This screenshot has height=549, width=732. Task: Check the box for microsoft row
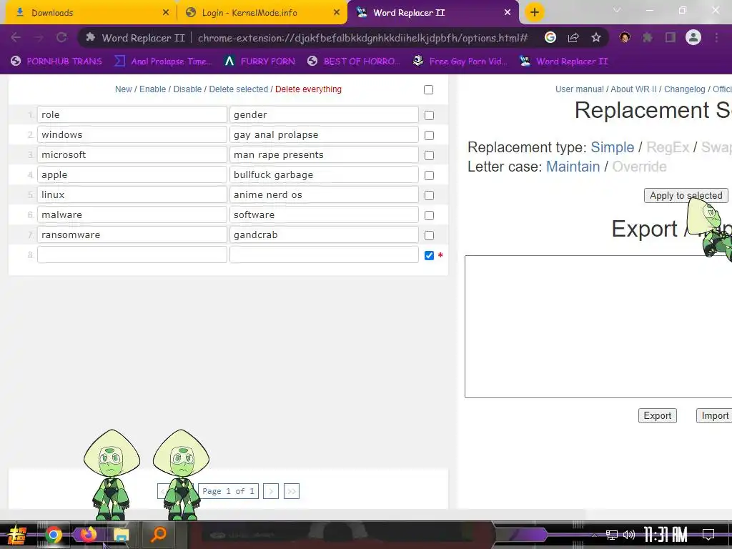point(429,155)
